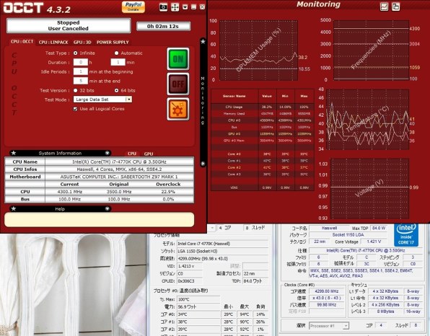Click the CPU Name value i7-4770K text

tap(119, 162)
